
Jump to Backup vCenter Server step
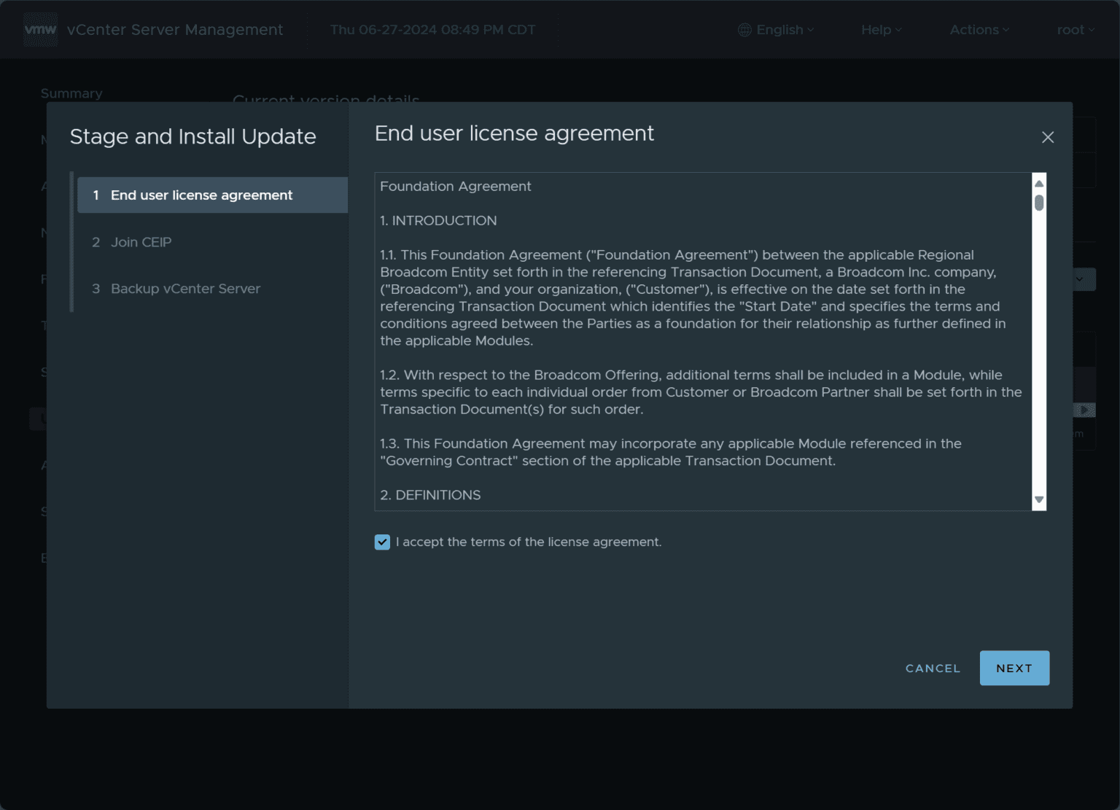(x=185, y=289)
